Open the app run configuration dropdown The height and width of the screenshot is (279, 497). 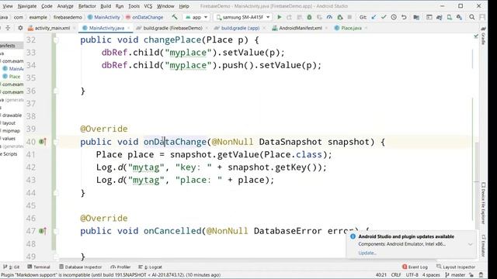(x=196, y=17)
